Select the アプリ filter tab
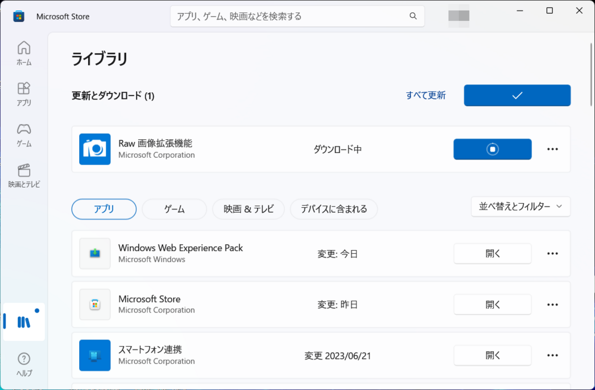Image resolution: width=595 pixels, height=390 pixels. click(104, 209)
